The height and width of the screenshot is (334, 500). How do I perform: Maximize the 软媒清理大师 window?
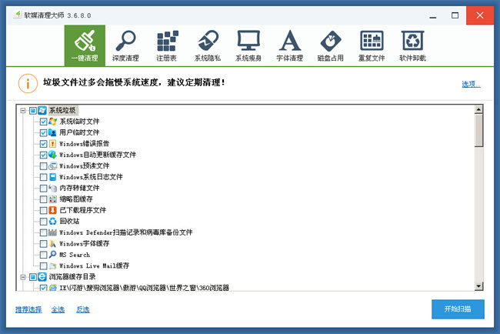[x=455, y=15]
